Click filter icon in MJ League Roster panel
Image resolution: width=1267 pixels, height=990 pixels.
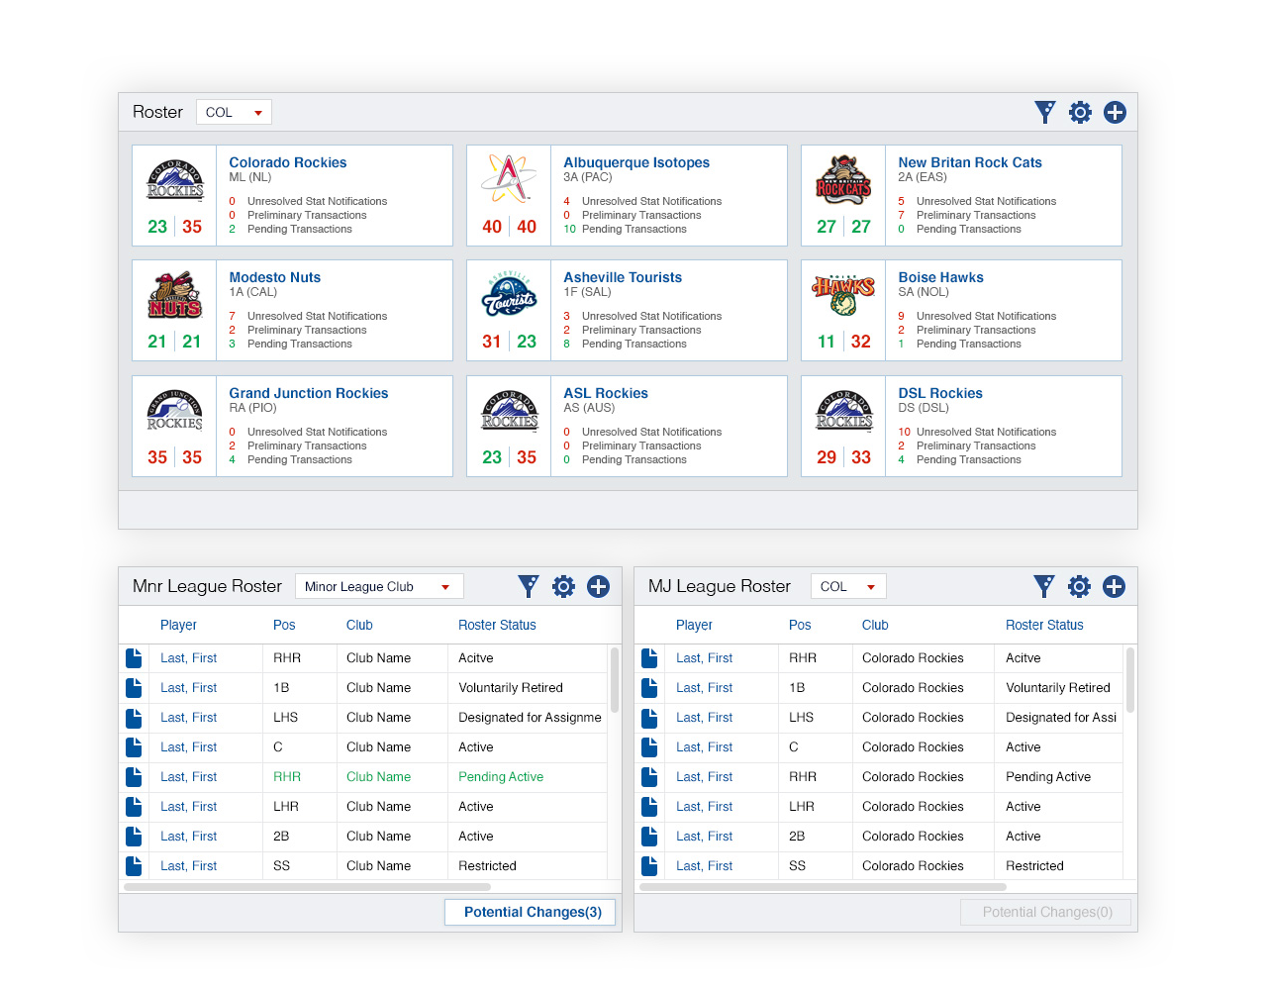[x=1044, y=586]
